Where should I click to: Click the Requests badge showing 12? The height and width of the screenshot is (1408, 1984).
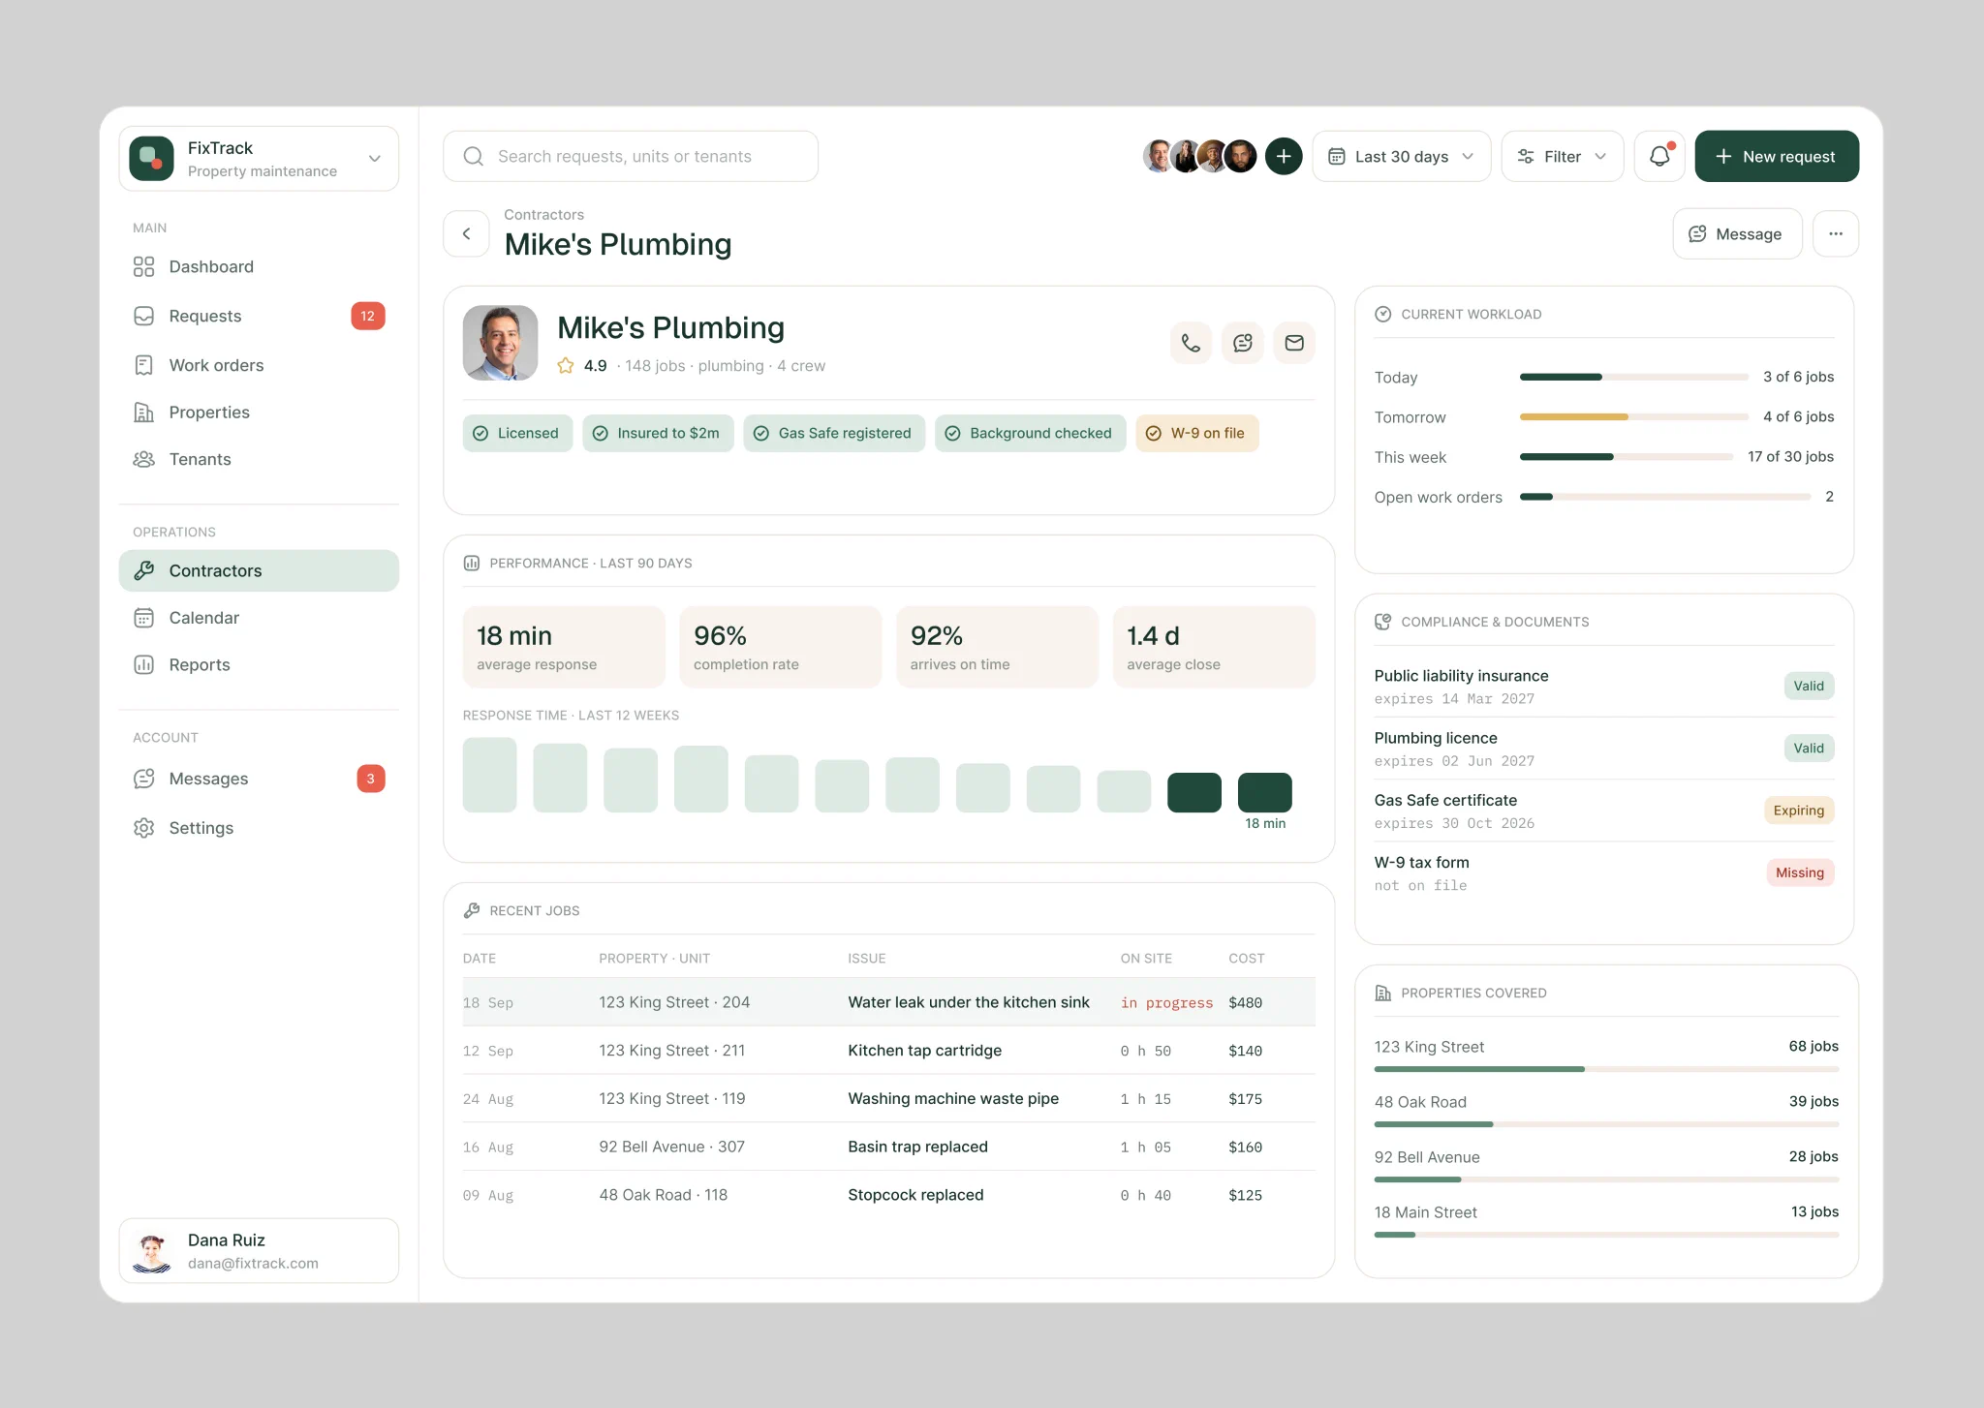coord(368,316)
